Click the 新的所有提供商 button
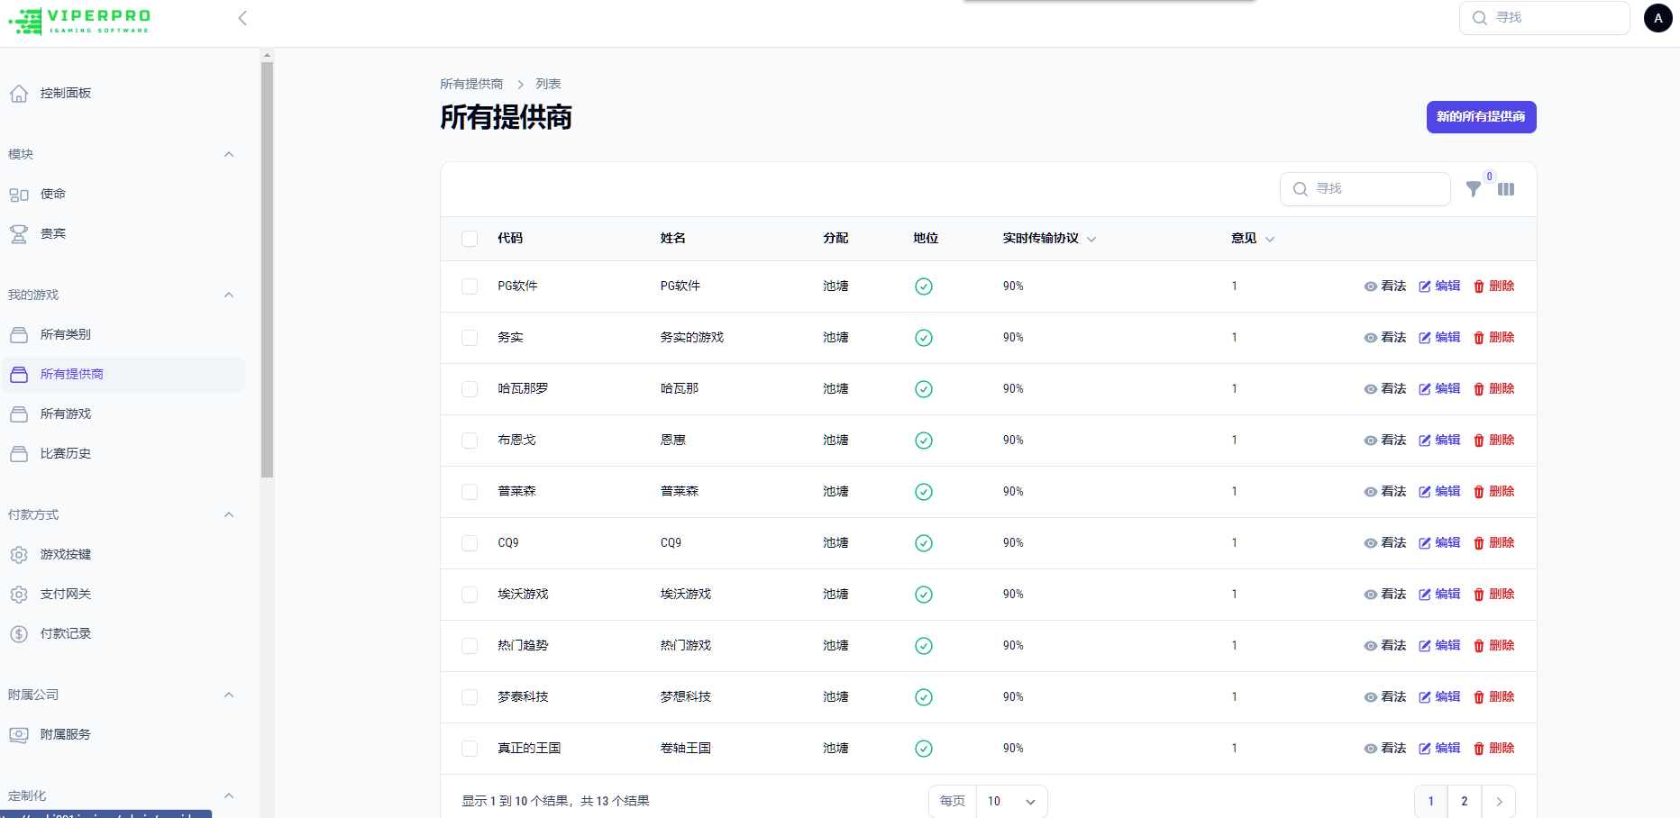Screen dimensions: 1680x818 pyautogui.click(x=1481, y=117)
